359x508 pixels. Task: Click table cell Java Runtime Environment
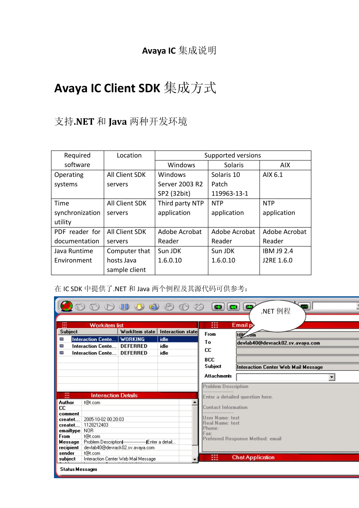[77, 260]
